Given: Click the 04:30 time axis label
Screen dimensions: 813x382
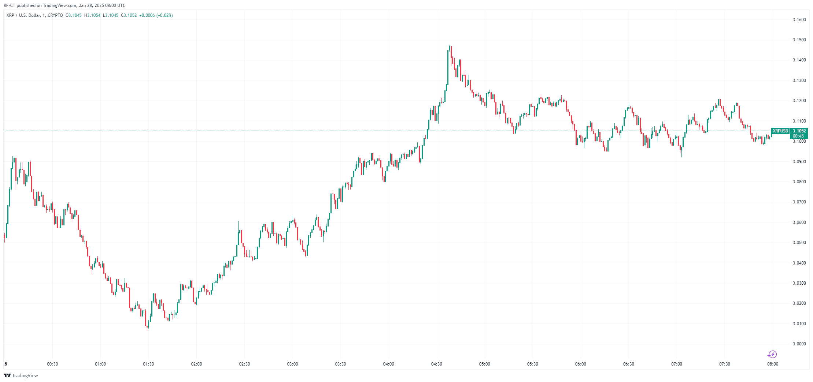Looking at the screenshot, I should (x=436, y=364).
